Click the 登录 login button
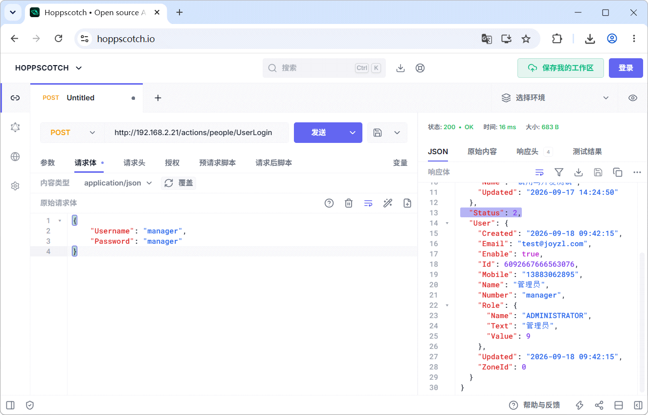Image resolution: width=648 pixels, height=415 pixels. 626,68
